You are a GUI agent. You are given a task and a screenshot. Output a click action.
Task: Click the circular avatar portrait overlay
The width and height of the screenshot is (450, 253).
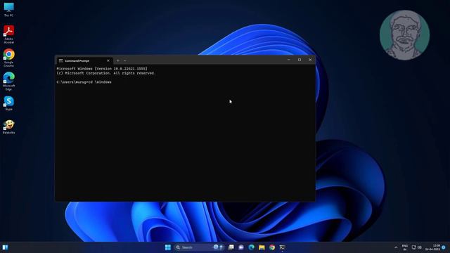(405, 35)
